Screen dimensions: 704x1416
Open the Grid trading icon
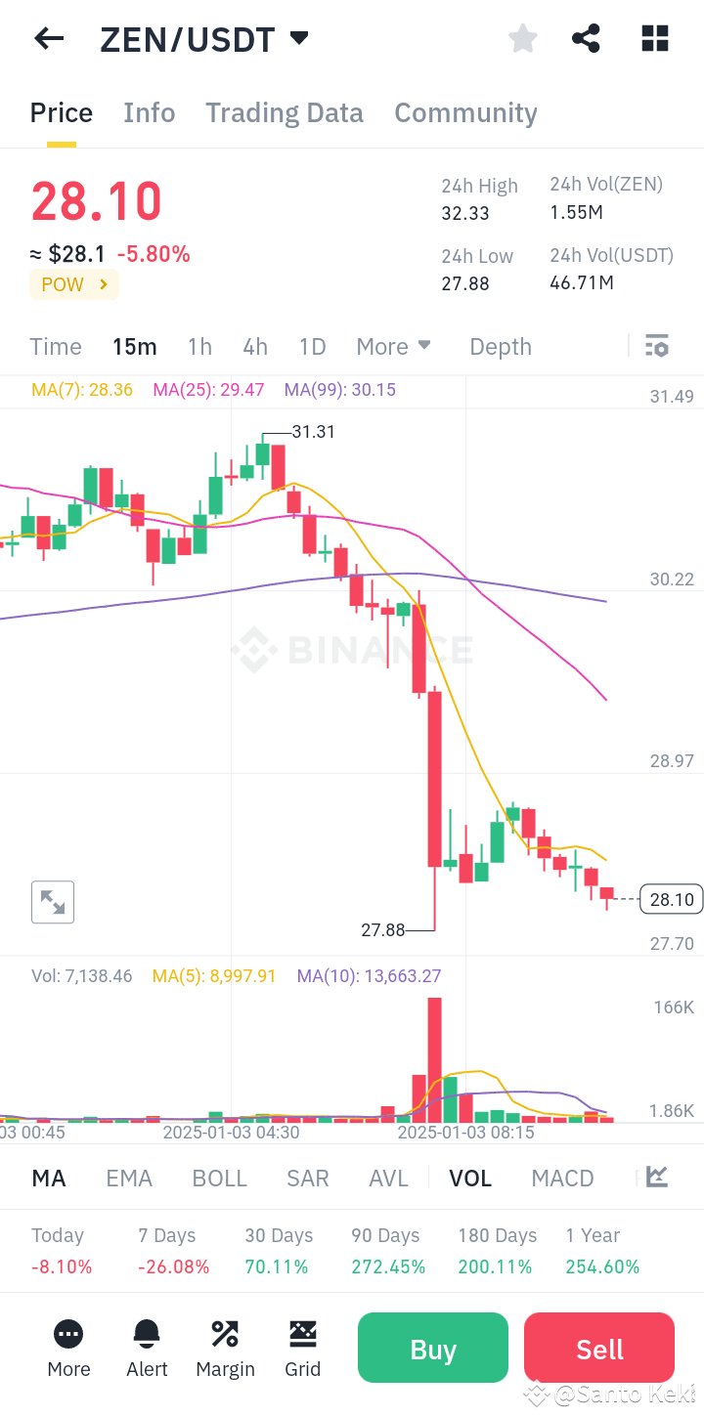(303, 1349)
